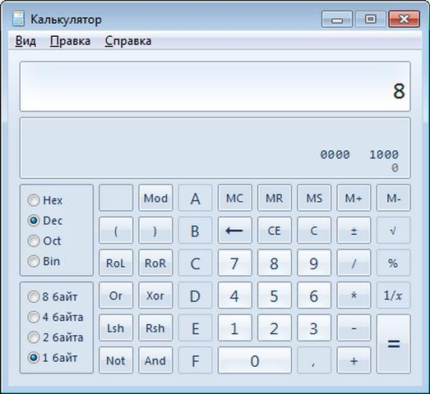Open the Правка menu

tap(70, 41)
